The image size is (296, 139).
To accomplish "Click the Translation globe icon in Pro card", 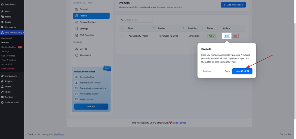I will (76, 88).
